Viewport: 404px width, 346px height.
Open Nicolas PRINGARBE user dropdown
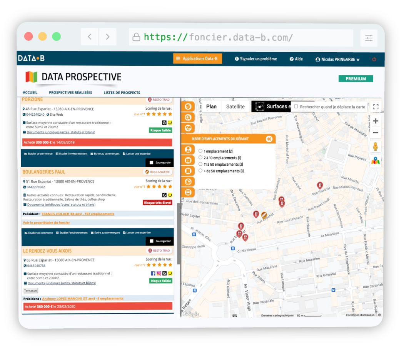coord(337,60)
